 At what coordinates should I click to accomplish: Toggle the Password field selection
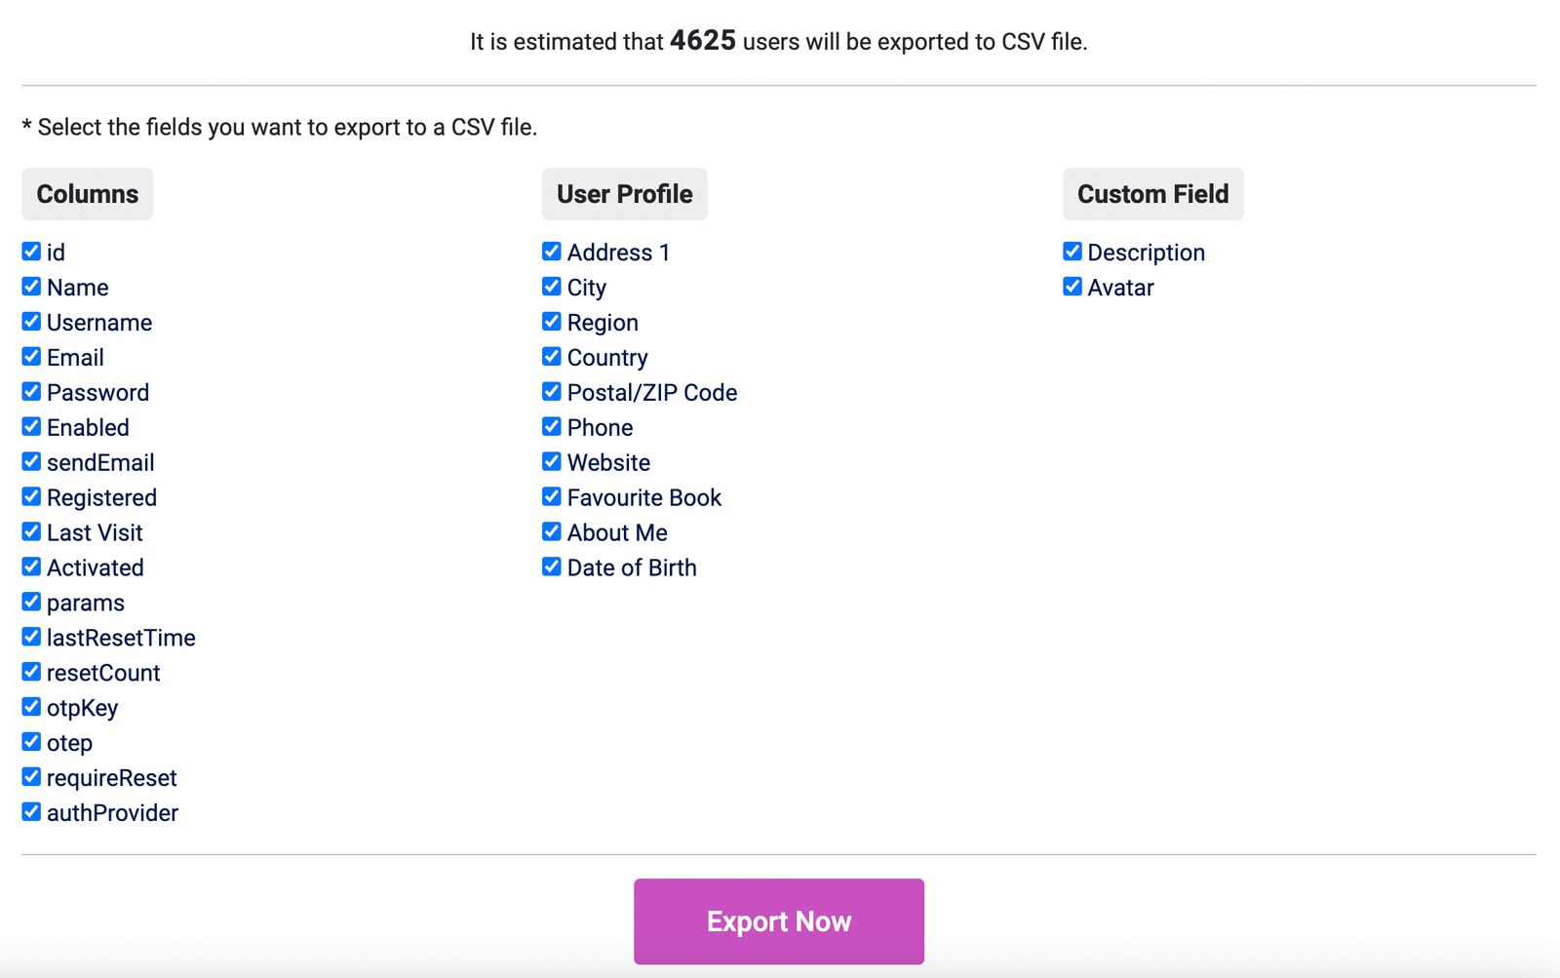(30, 391)
